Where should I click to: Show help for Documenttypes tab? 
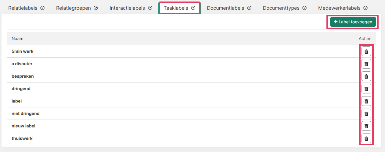tap(304, 8)
